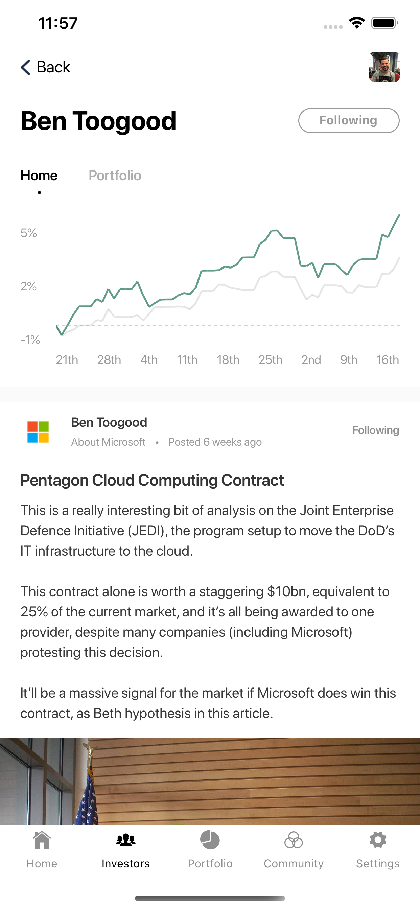420x909 pixels.
Task: Open the Community circles icon
Action: (294, 840)
